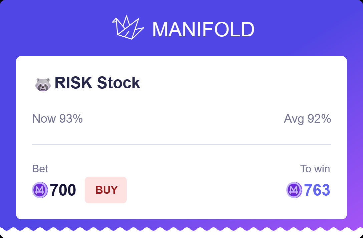Click the word RISK in title

point(74,83)
